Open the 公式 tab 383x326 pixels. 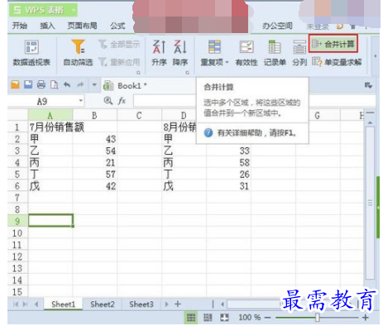(x=117, y=26)
